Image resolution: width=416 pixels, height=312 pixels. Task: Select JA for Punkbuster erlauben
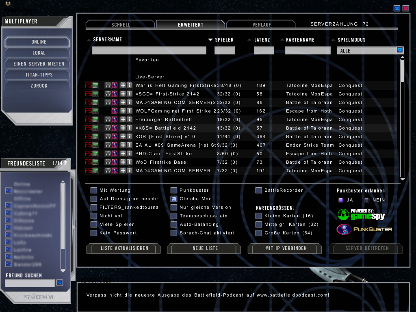click(x=341, y=200)
